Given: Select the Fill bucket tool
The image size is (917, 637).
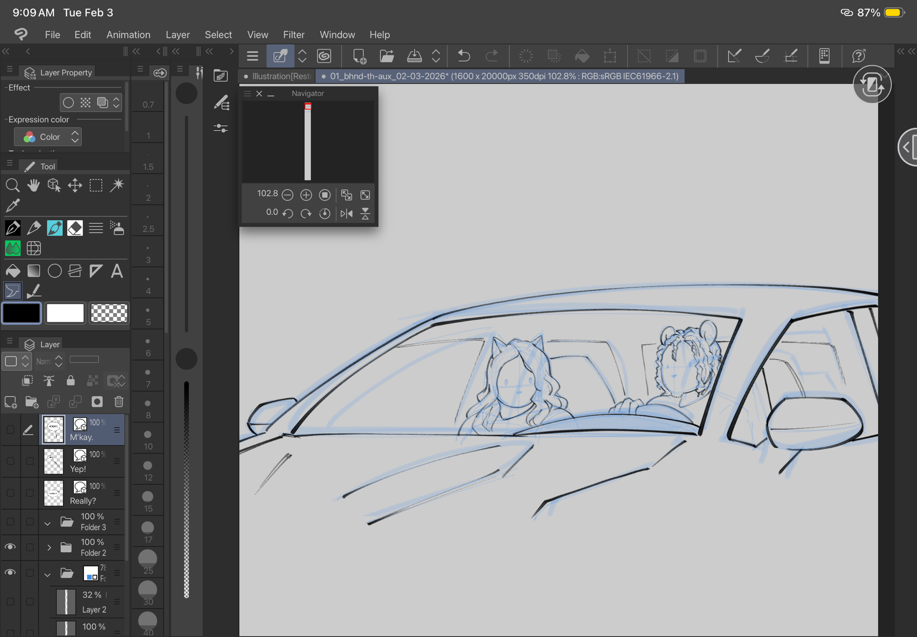Looking at the screenshot, I should pyautogui.click(x=12, y=271).
